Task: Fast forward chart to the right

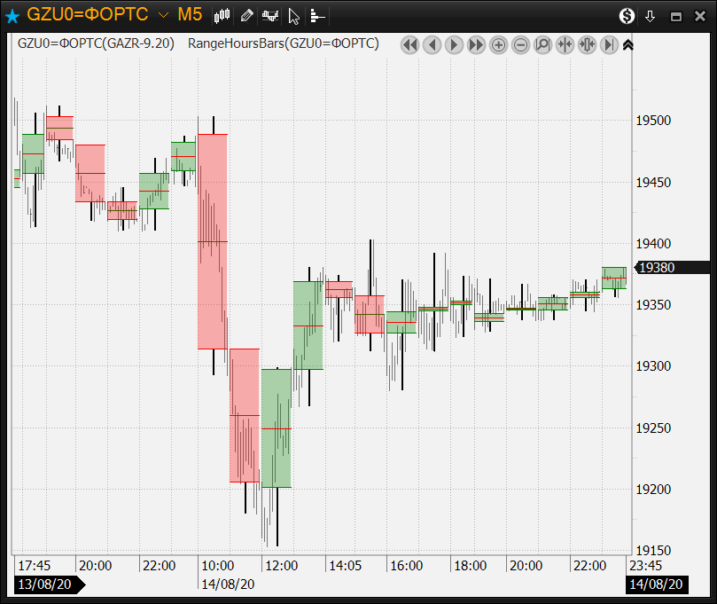Action: [476, 44]
